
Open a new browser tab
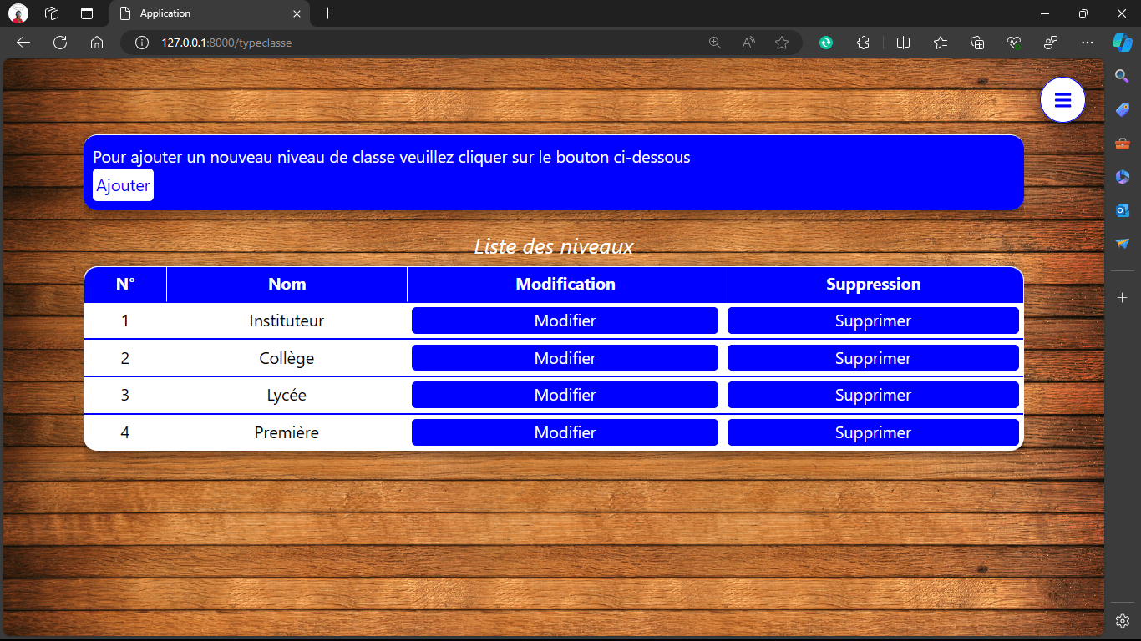click(x=328, y=13)
